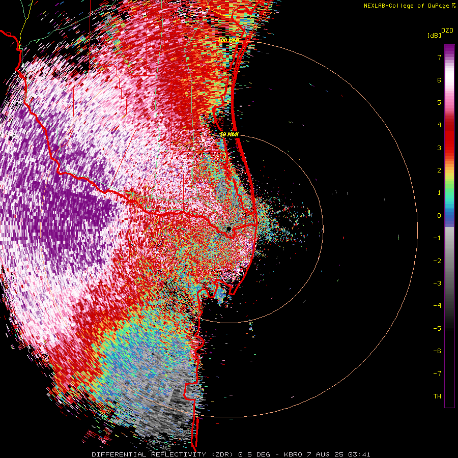Select the -1 dB scale label
Screen dimensions: 458x458
(437, 238)
